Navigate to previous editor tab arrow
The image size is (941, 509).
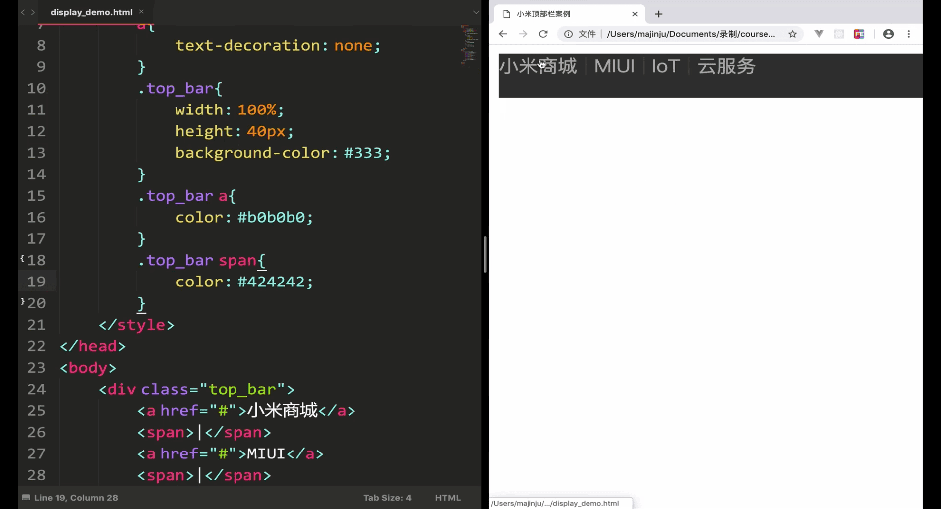tap(23, 12)
